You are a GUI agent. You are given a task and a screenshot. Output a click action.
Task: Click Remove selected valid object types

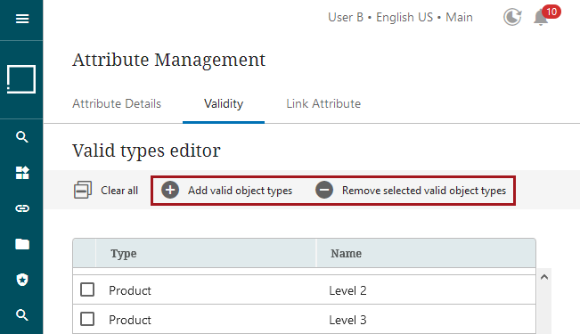[x=411, y=190]
